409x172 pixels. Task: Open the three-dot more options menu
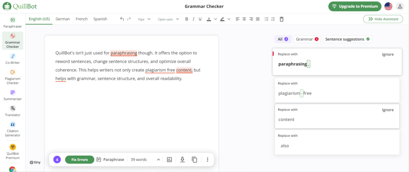pyautogui.click(x=207, y=160)
